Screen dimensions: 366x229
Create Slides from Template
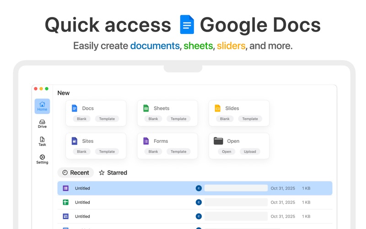[250, 119]
